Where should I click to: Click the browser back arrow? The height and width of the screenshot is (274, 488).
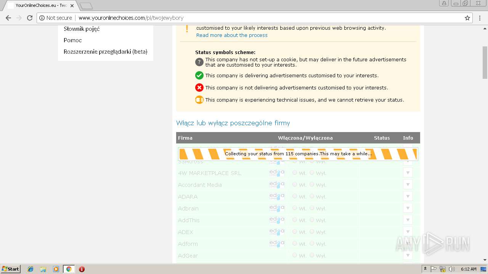pos(8,18)
